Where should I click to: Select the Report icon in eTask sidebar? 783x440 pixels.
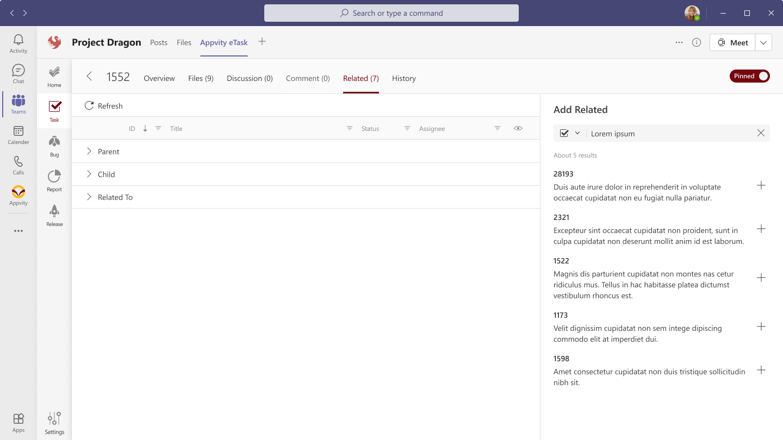coord(54,179)
